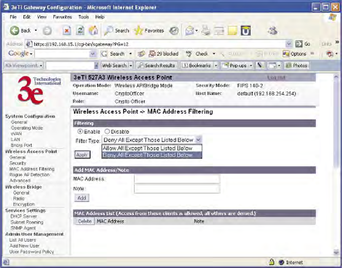Click the Media toolbar icon
Screen dimensions: 342x268
[x=174, y=31]
